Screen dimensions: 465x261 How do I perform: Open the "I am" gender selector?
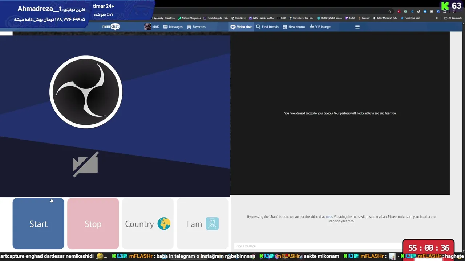(202, 224)
